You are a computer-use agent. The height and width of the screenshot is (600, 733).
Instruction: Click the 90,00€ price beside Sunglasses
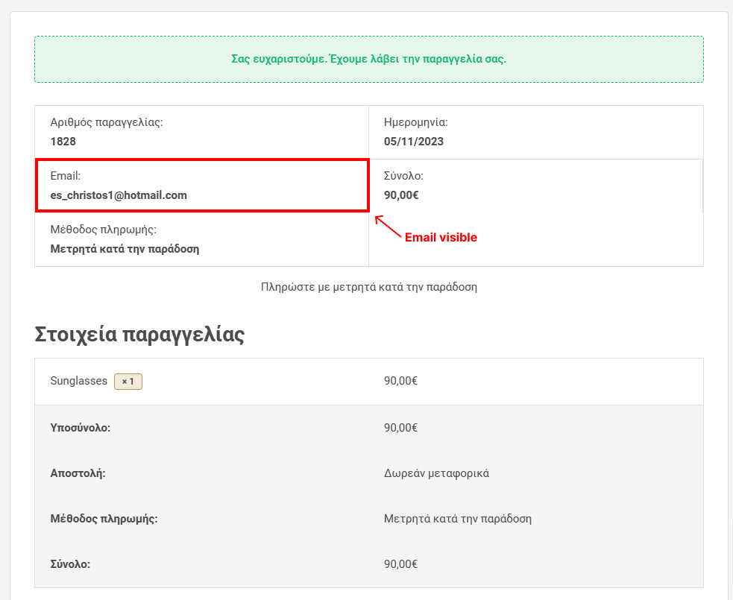pos(400,381)
